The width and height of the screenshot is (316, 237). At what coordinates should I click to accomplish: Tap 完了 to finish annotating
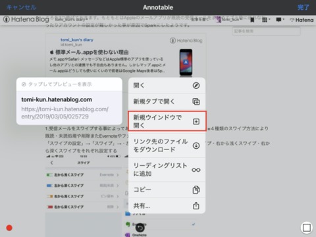(303, 7)
